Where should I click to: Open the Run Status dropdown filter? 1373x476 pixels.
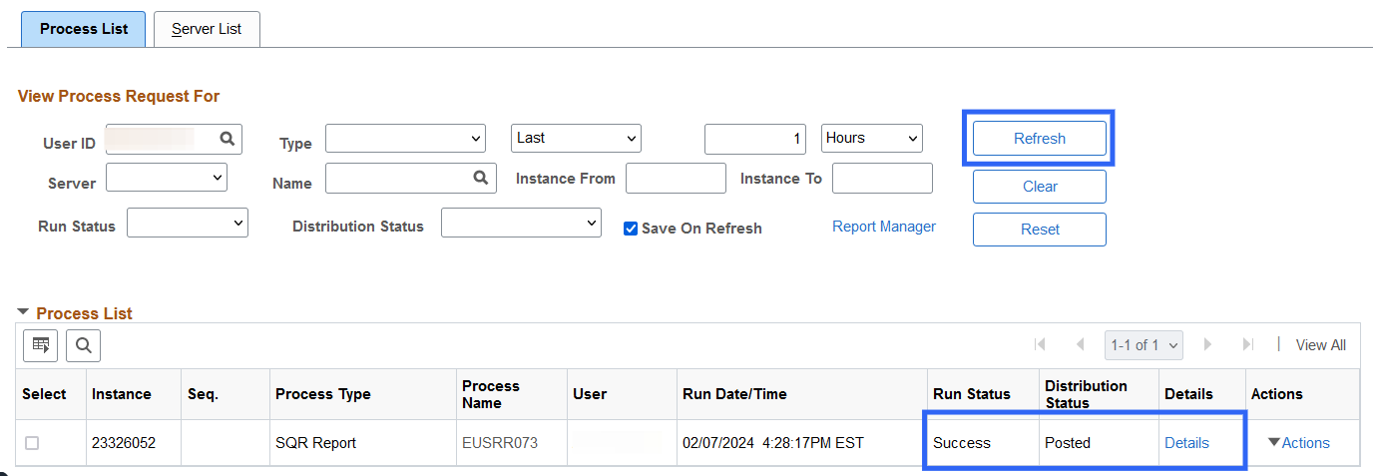(x=187, y=224)
